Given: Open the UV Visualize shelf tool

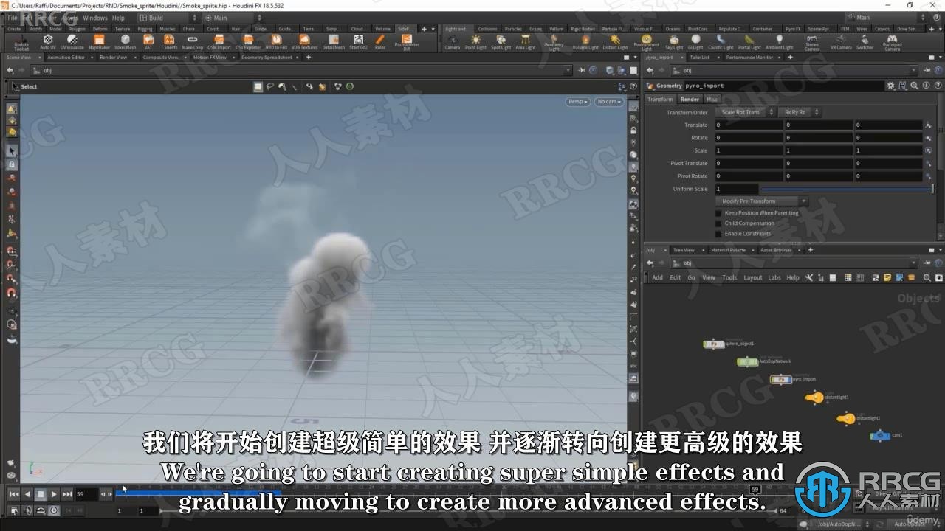Looking at the screenshot, I should point(72,41).
